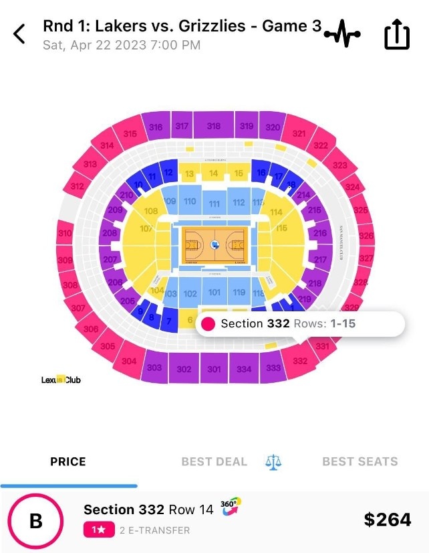Tap the Section 332 Rows 1-15 tooltip
This screenshot has height=553, width=429.
pyautogui.click(x=301, y=324)
